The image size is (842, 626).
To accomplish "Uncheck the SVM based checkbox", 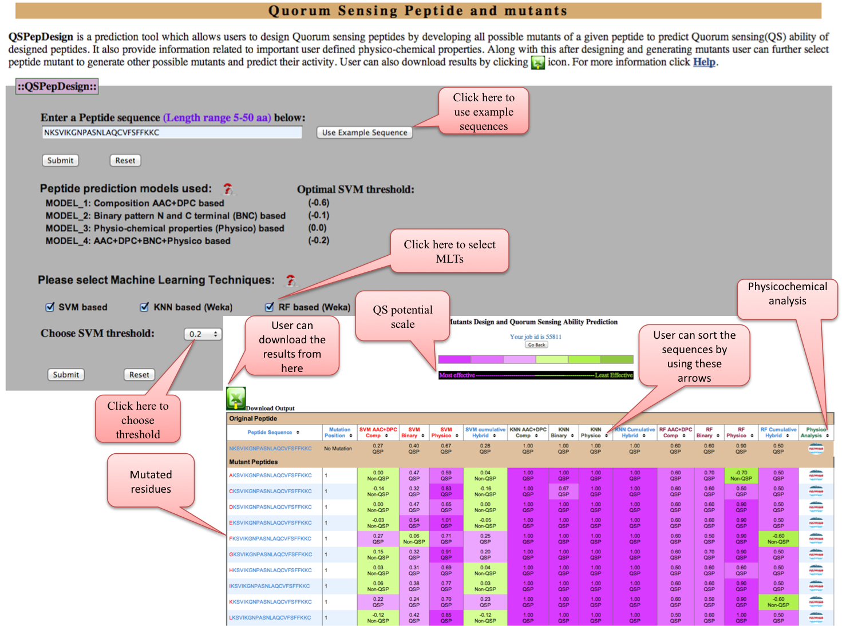I will (x=50, y=307).
